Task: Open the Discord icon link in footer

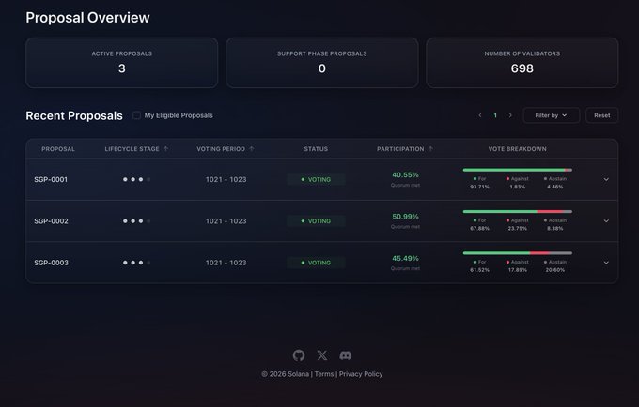Action: [x=346, y=355]
